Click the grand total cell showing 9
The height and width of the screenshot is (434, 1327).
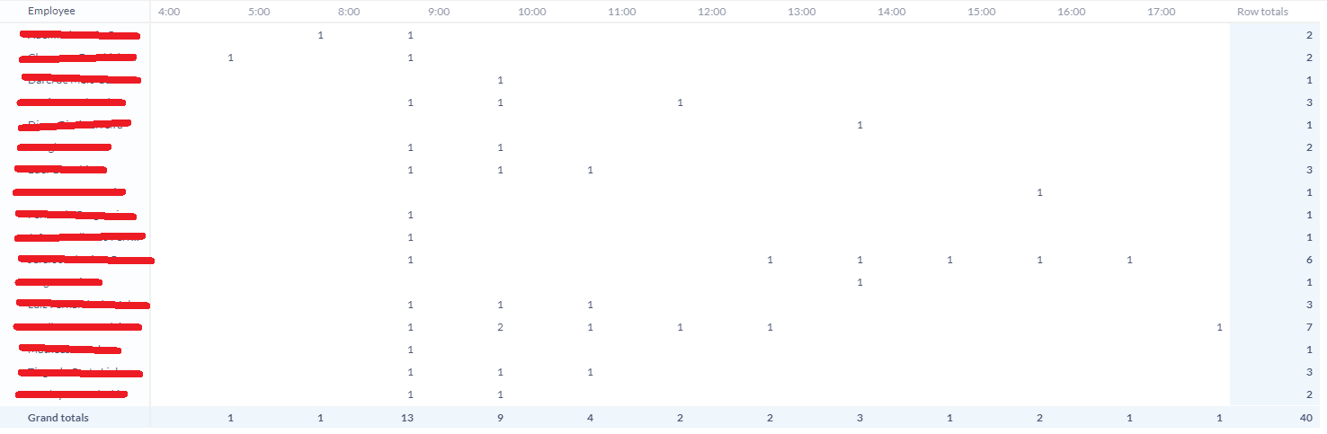[500, 418]
